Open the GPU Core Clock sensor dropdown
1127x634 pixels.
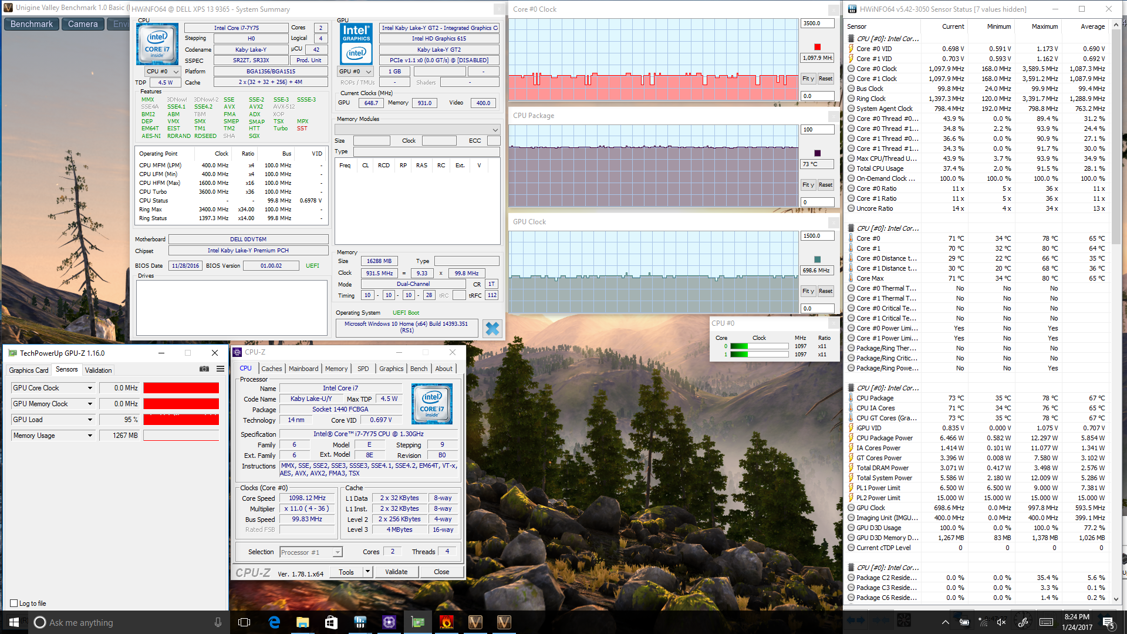(x=90, y=388)
